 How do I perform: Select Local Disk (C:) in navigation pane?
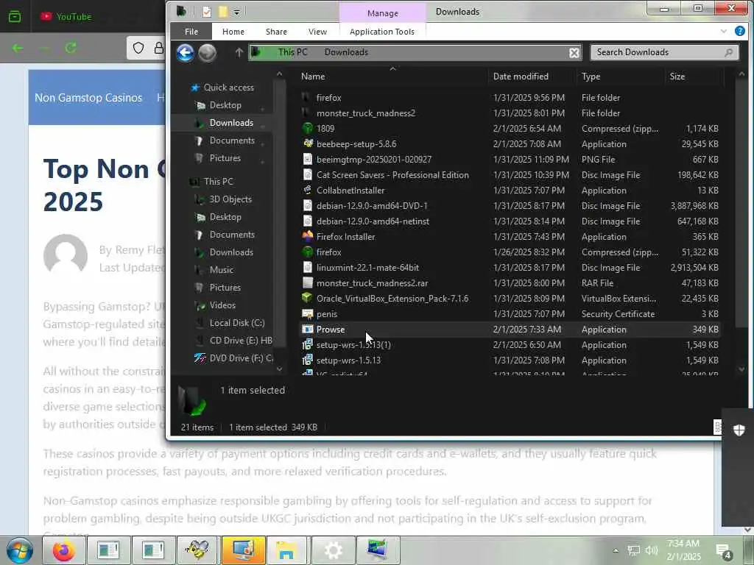coord(236,323)
